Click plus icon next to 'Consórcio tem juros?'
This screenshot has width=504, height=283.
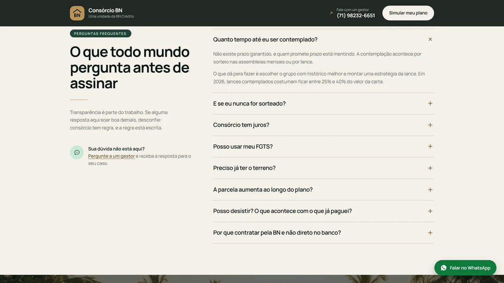click(430, 125)
